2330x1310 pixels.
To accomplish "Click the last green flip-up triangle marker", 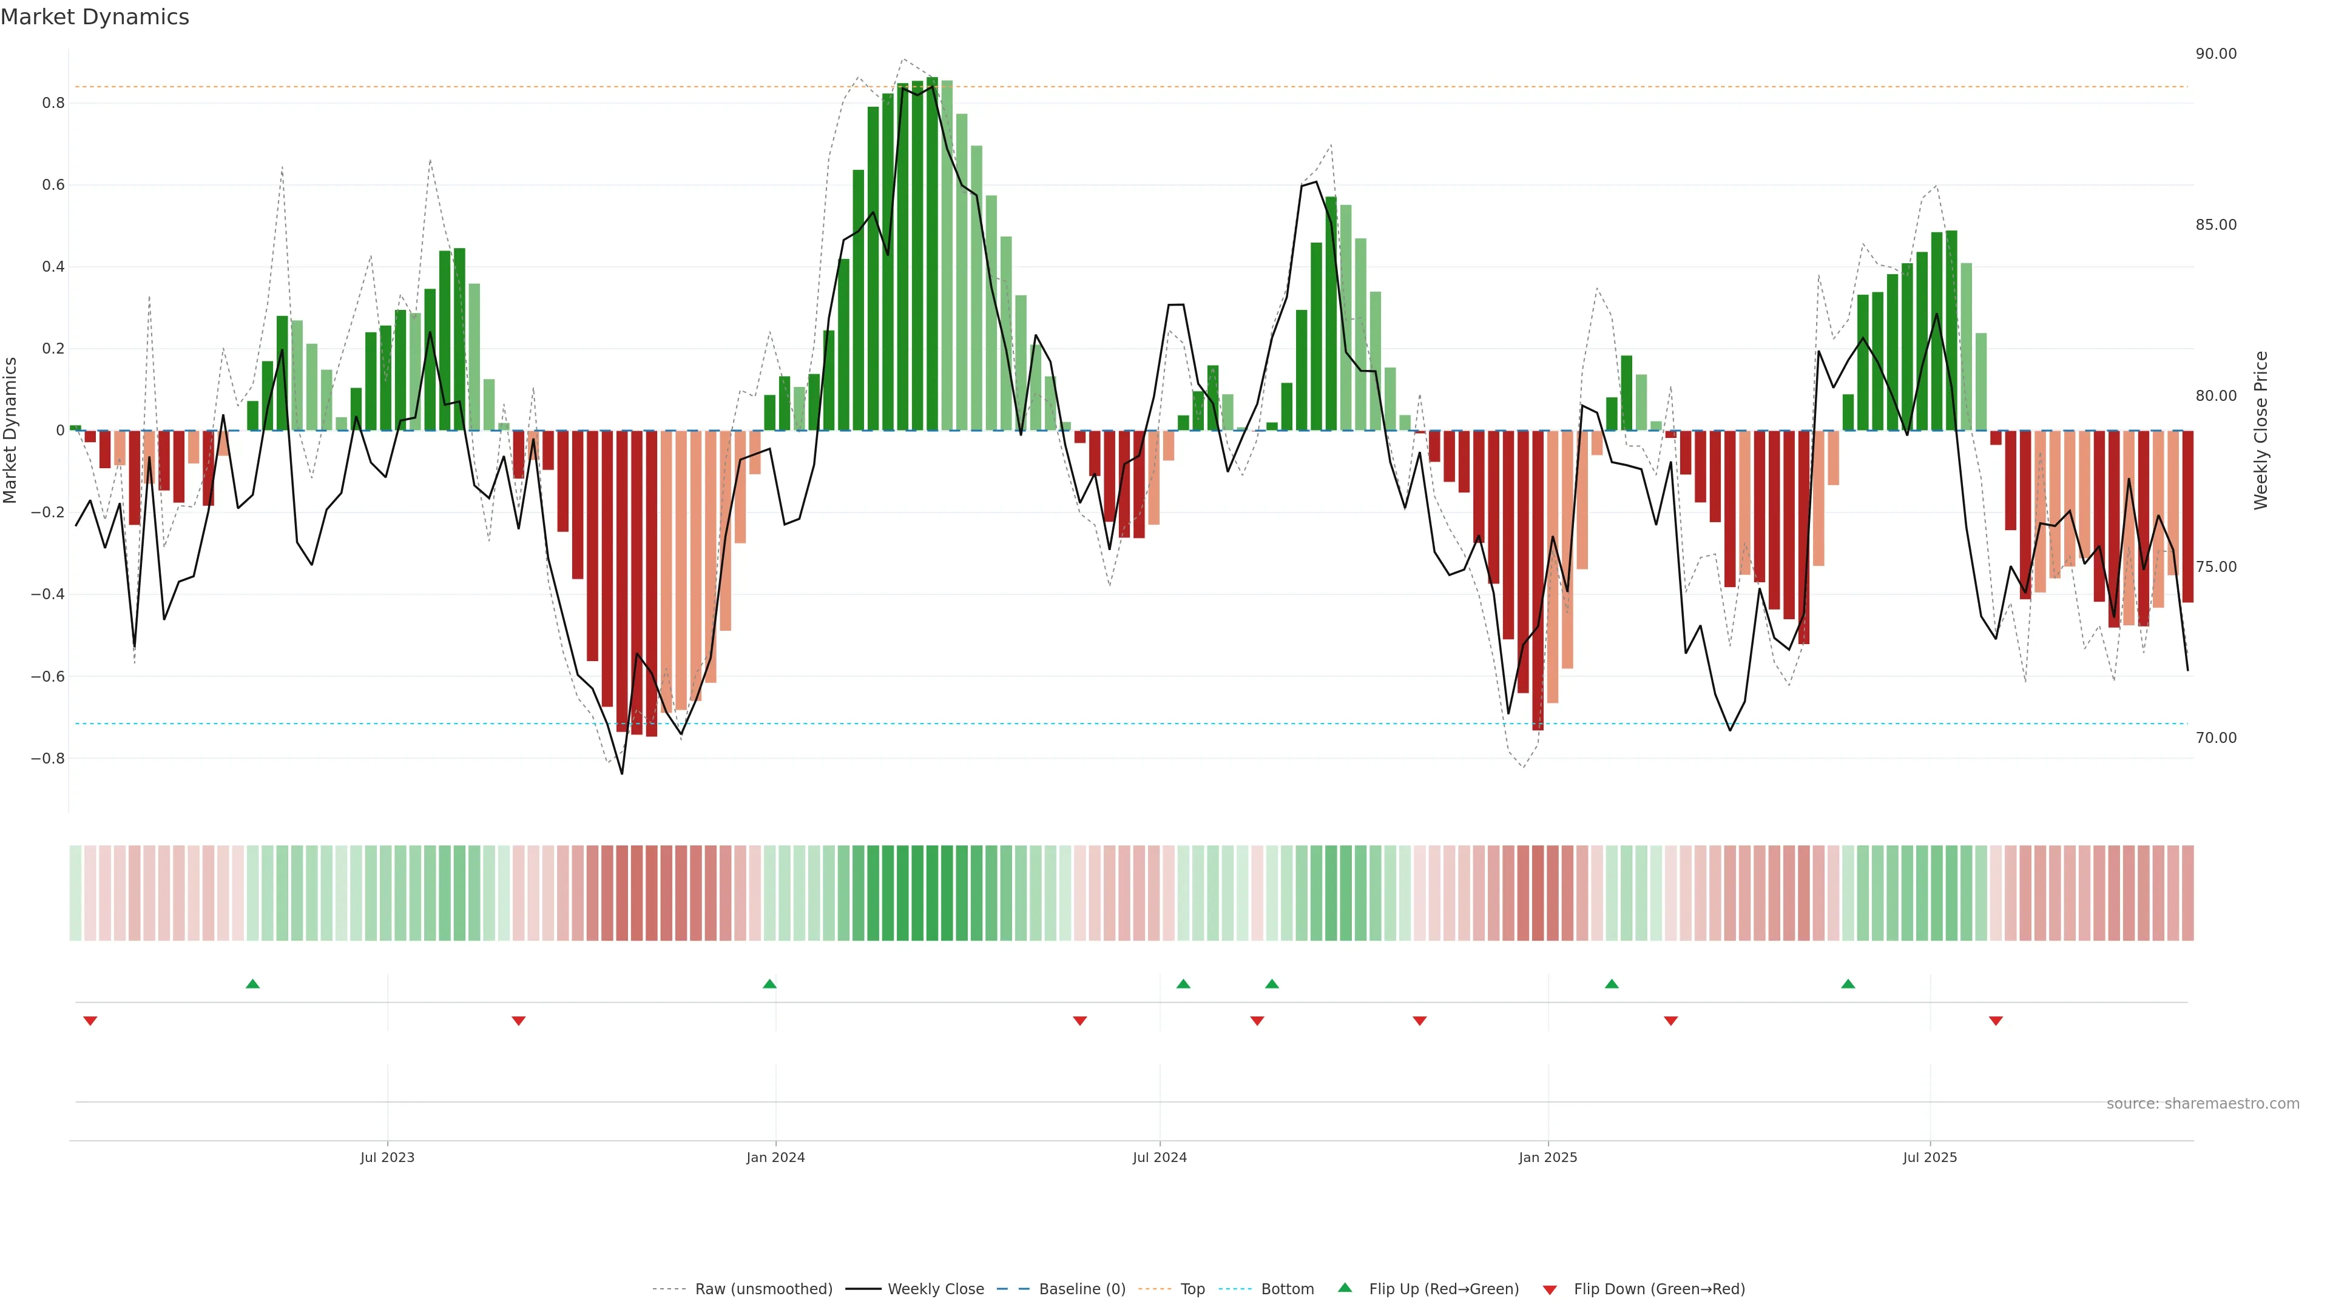I will click(x=1848, y=984).
